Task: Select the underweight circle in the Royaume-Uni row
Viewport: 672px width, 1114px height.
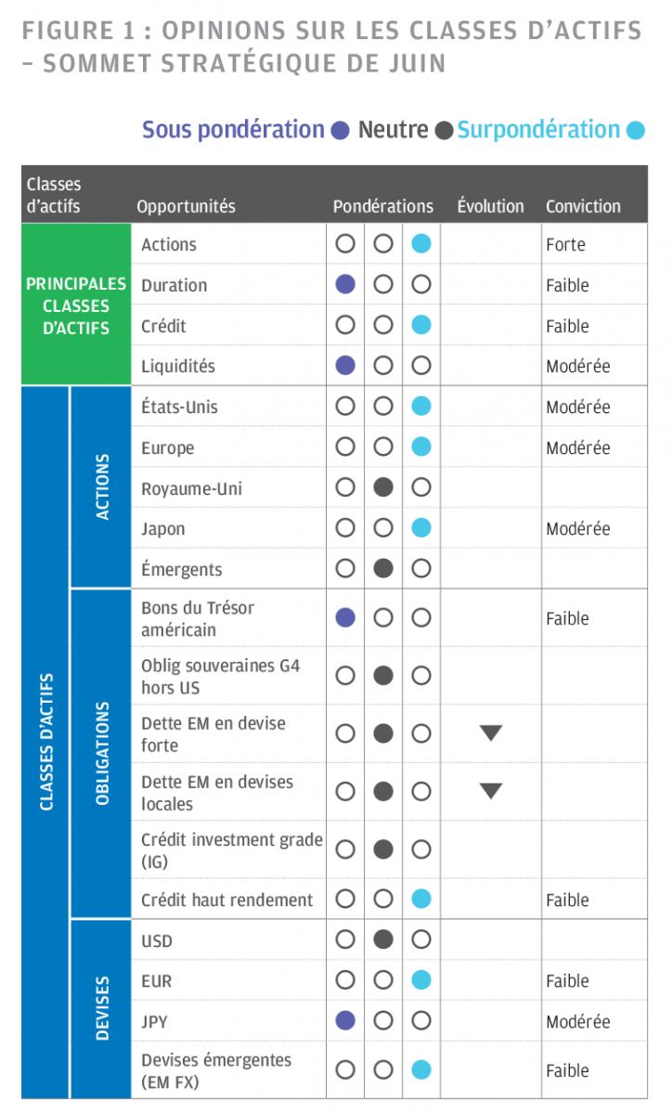Action: pyautogui.click(x=345, y=488)
